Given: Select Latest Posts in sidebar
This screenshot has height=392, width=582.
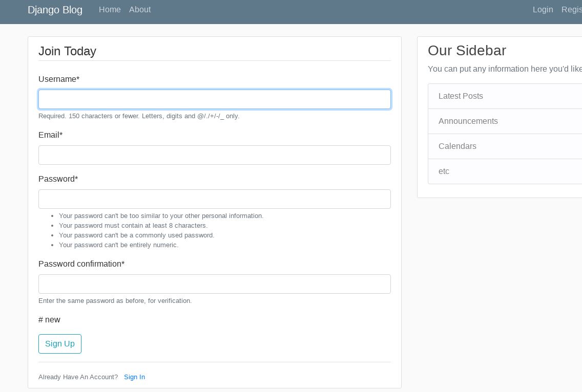Looking at the screenshot, I should pos(461,96).
